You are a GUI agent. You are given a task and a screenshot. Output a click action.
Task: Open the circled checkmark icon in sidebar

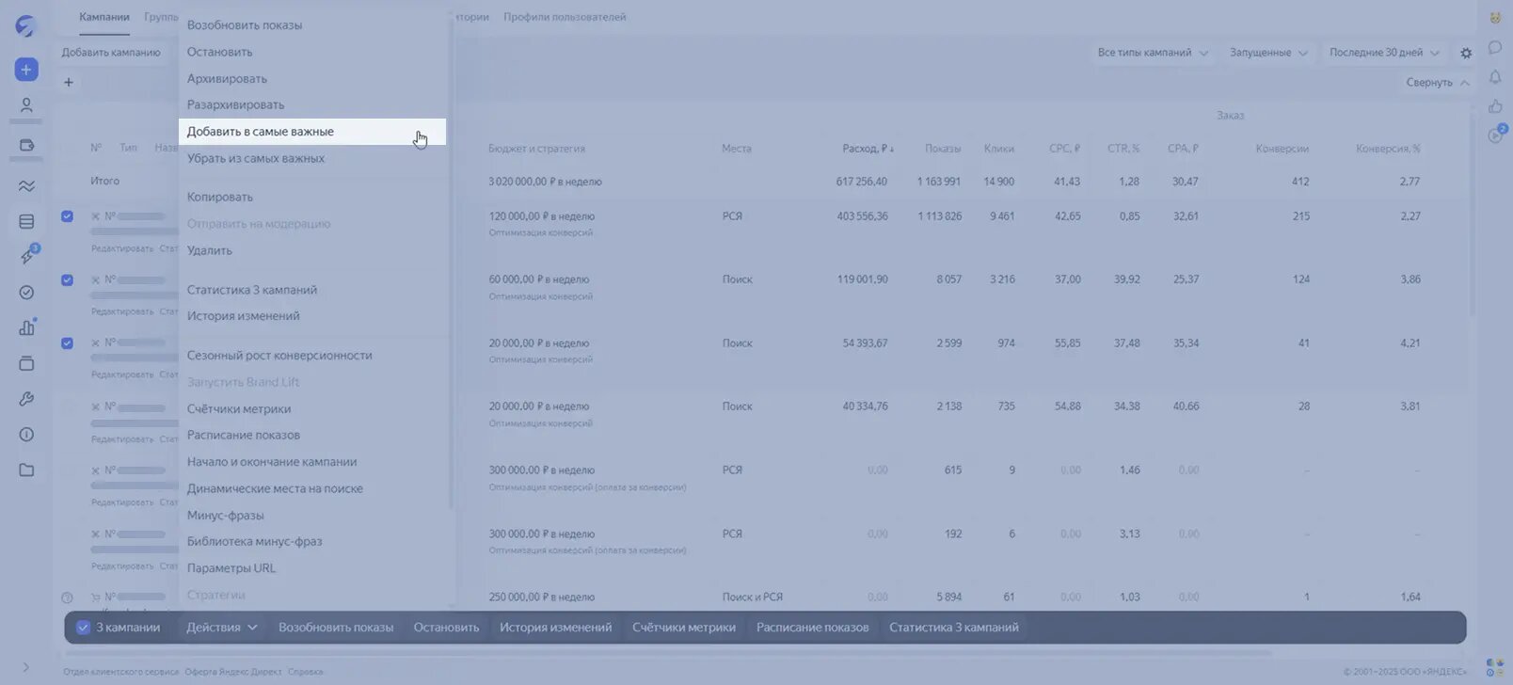click(x=26, y=293)
